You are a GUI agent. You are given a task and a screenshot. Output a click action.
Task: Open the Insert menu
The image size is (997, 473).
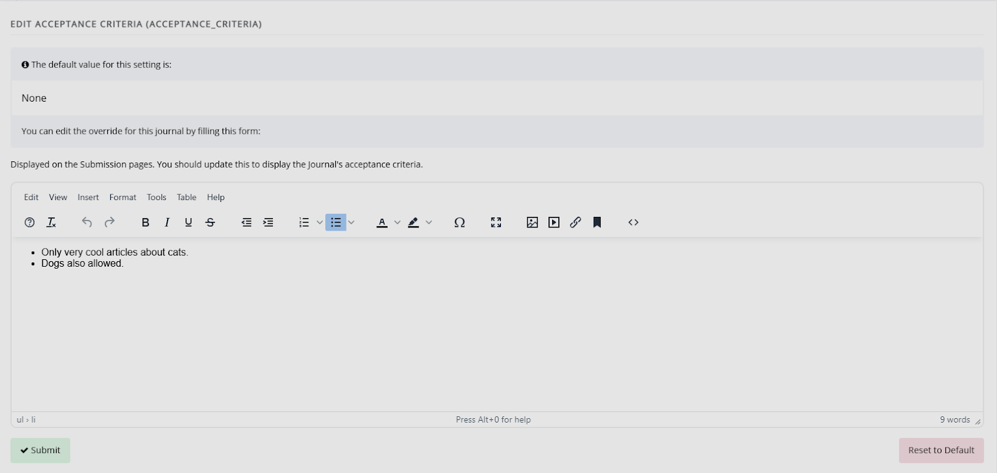(x=88, y=197)
